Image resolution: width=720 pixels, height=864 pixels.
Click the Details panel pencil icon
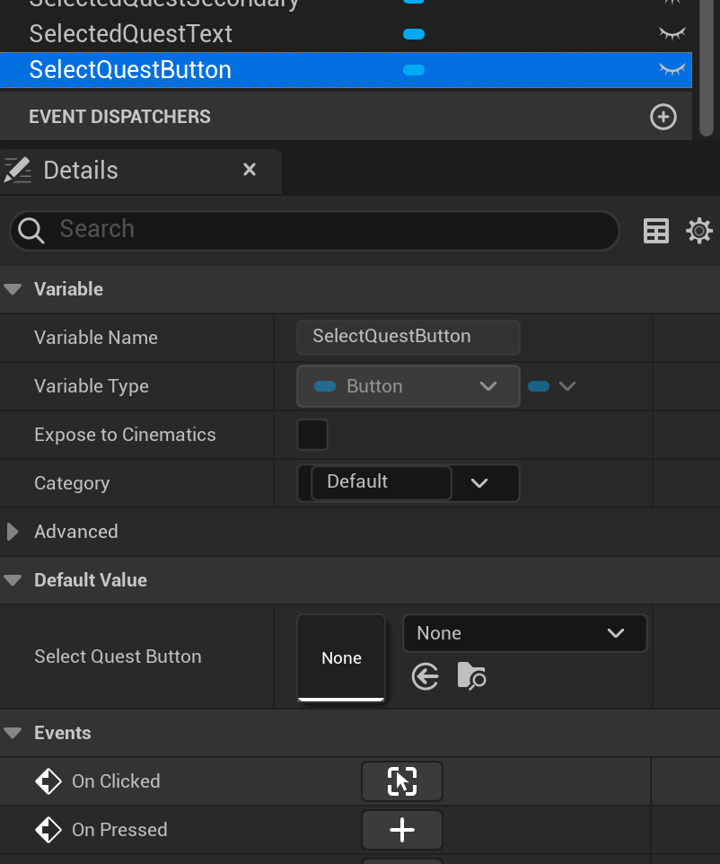coord(18,170)
